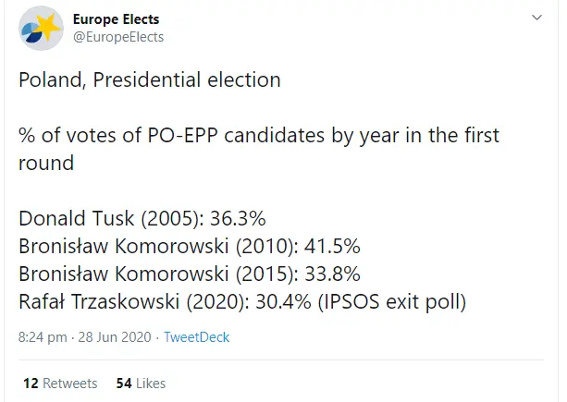Open the Europe Elects display name link

point(115,19)
